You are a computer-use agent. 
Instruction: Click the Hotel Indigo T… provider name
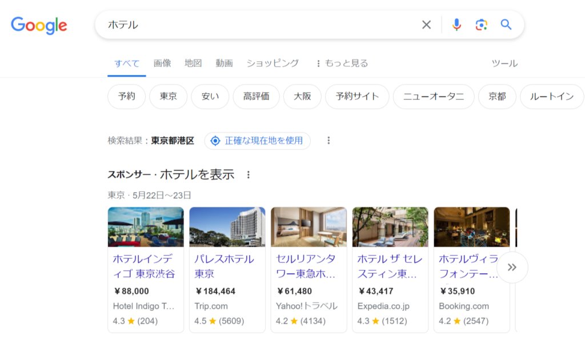pyautogui.click(x=143, y=306)
